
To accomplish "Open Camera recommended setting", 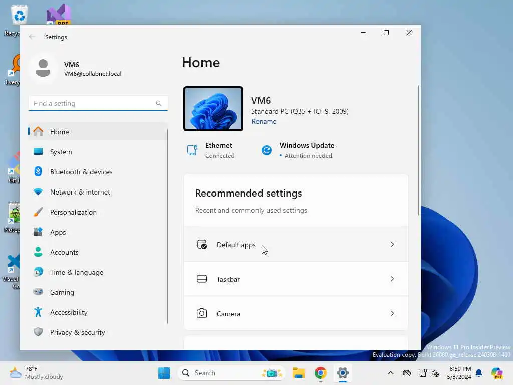I will tap(296, 313).
